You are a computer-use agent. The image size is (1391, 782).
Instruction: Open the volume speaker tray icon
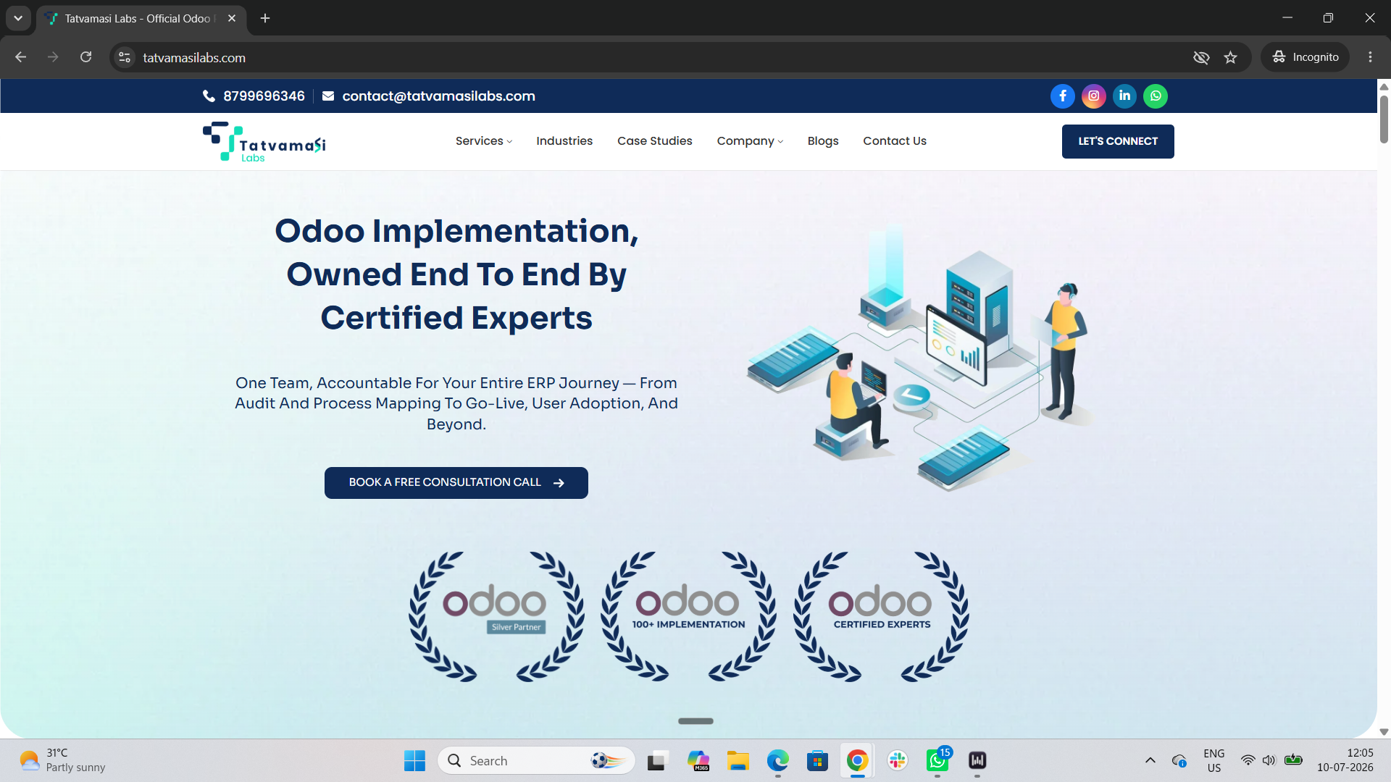coord(1269,760)
